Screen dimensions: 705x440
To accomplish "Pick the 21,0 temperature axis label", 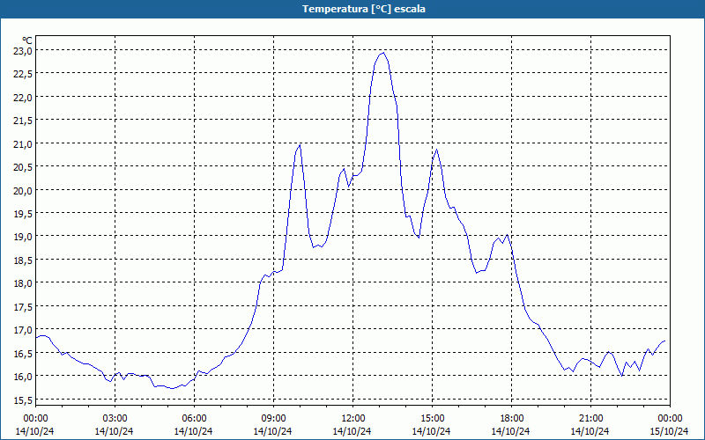I will (23, 144).
